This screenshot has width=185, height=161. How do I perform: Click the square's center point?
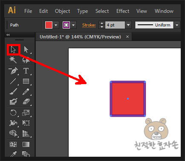coord(128,99)
